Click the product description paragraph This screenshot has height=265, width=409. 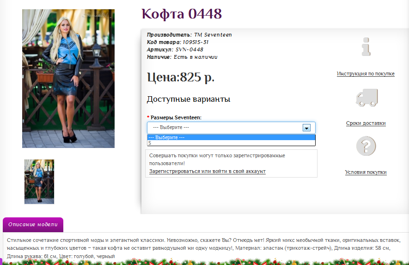tap(203, 248)
